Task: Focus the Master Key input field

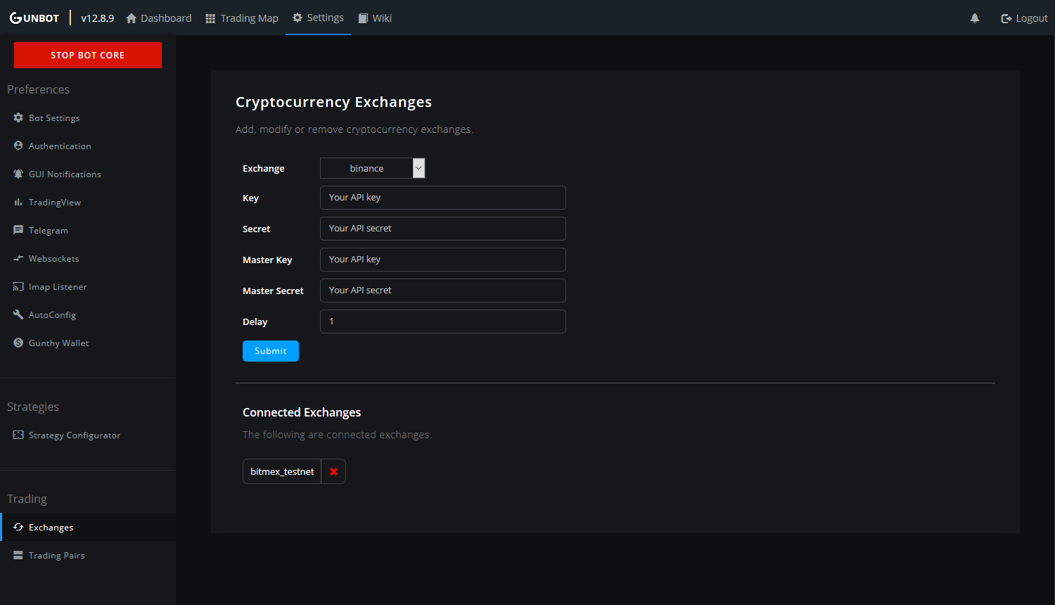Action: 443,260
